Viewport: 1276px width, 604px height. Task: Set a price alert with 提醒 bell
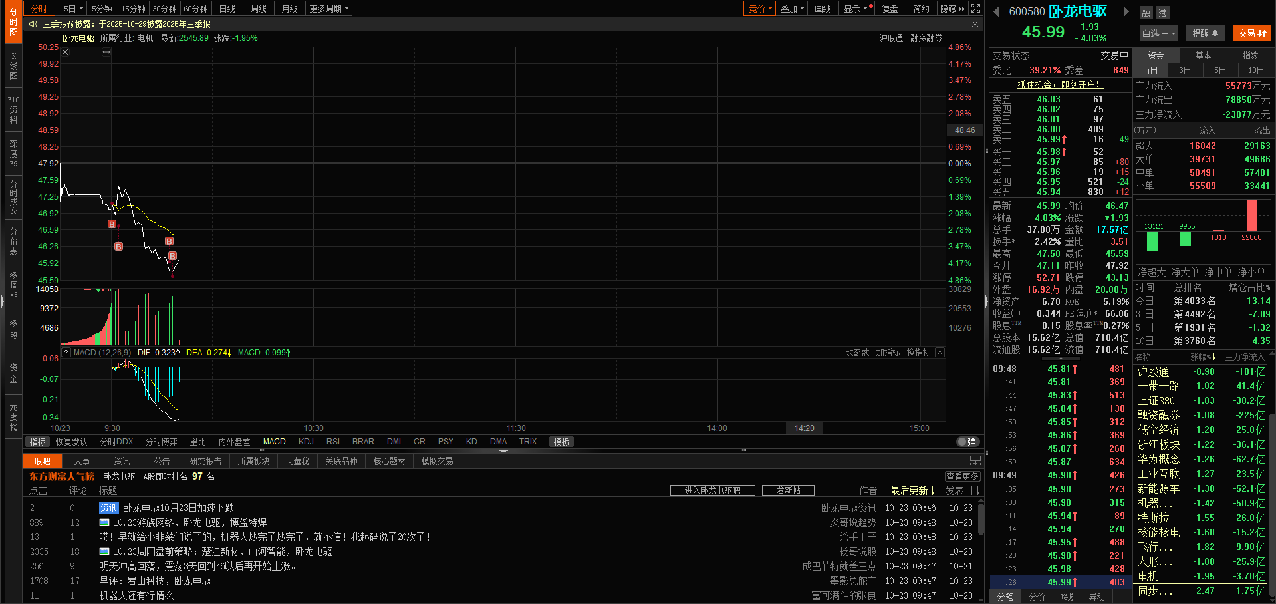point(1205,33)
